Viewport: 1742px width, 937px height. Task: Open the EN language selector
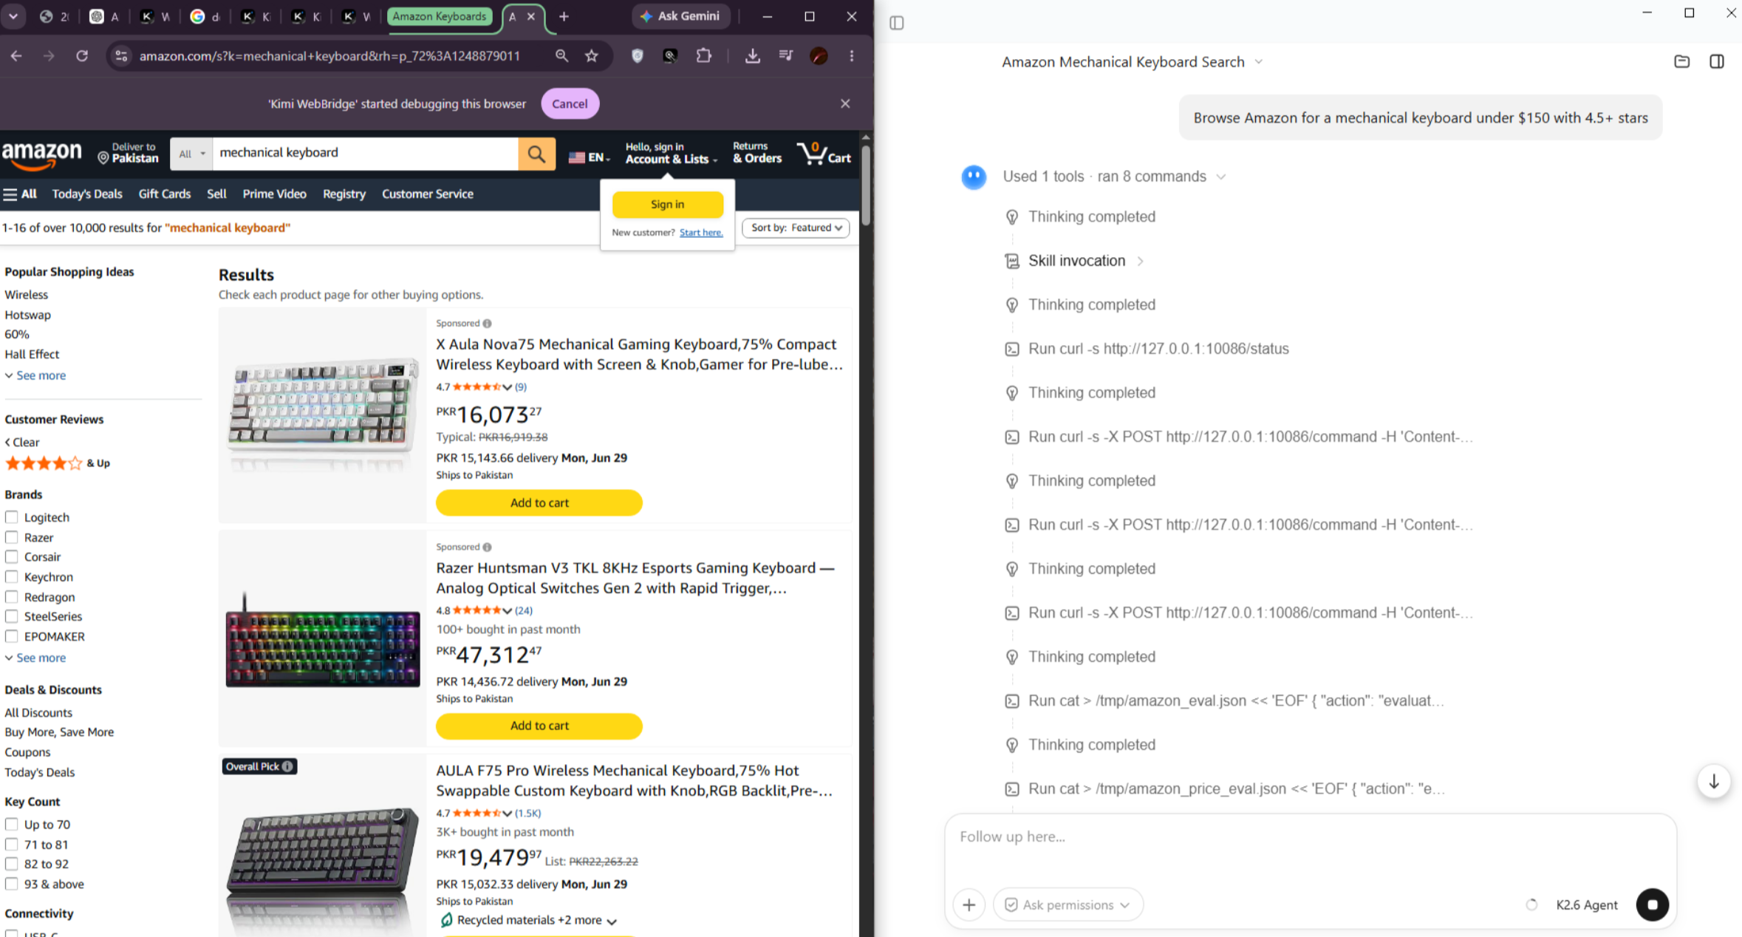(589, 157)
